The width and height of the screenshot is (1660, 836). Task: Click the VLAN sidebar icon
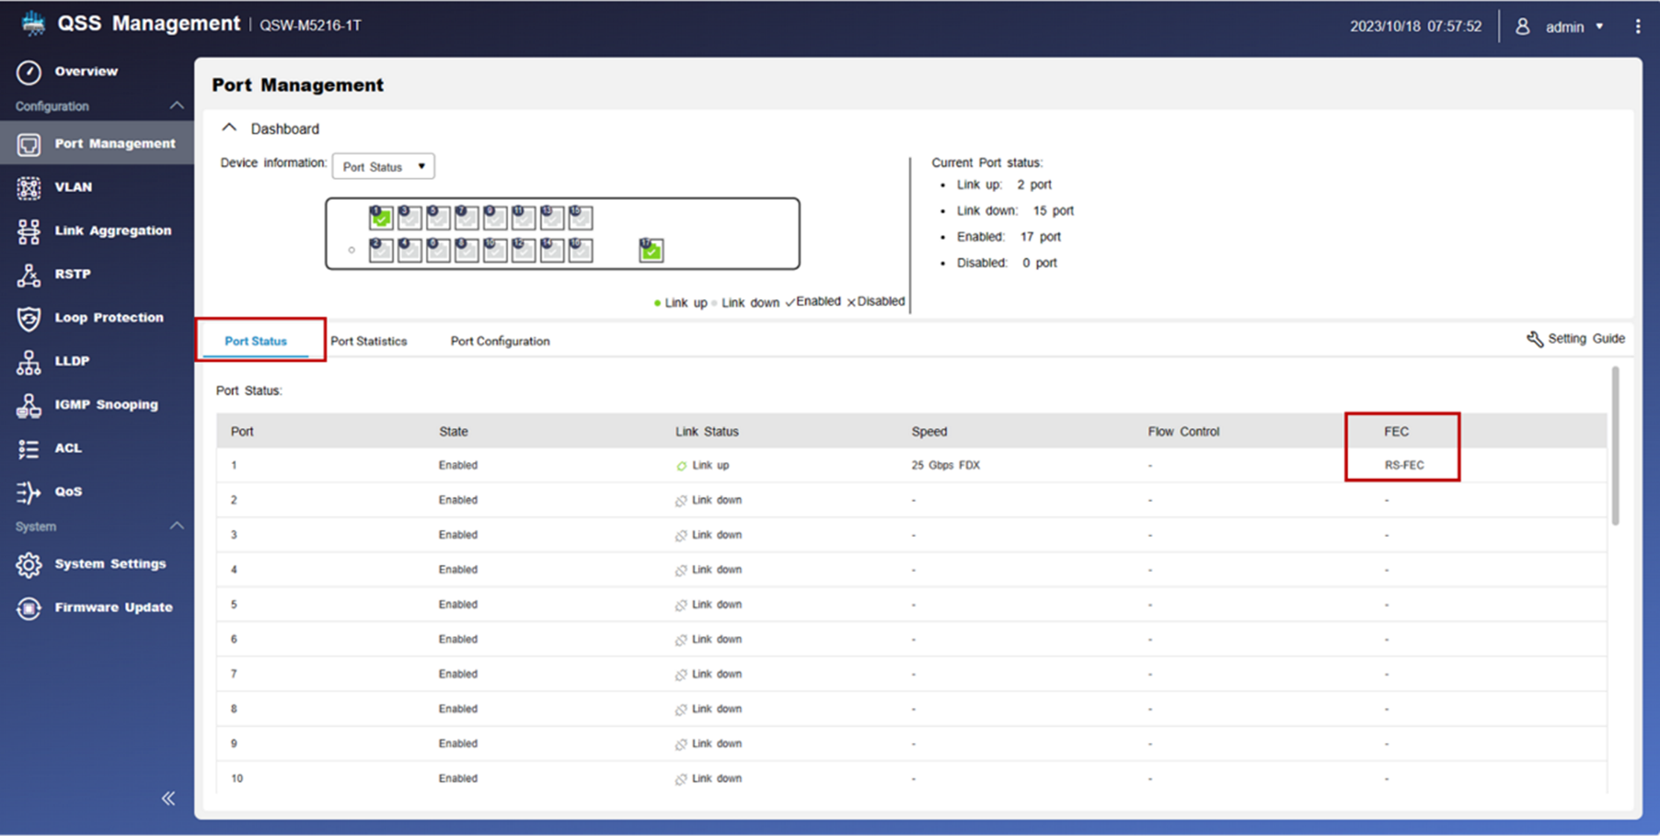[x=28, y=188]
